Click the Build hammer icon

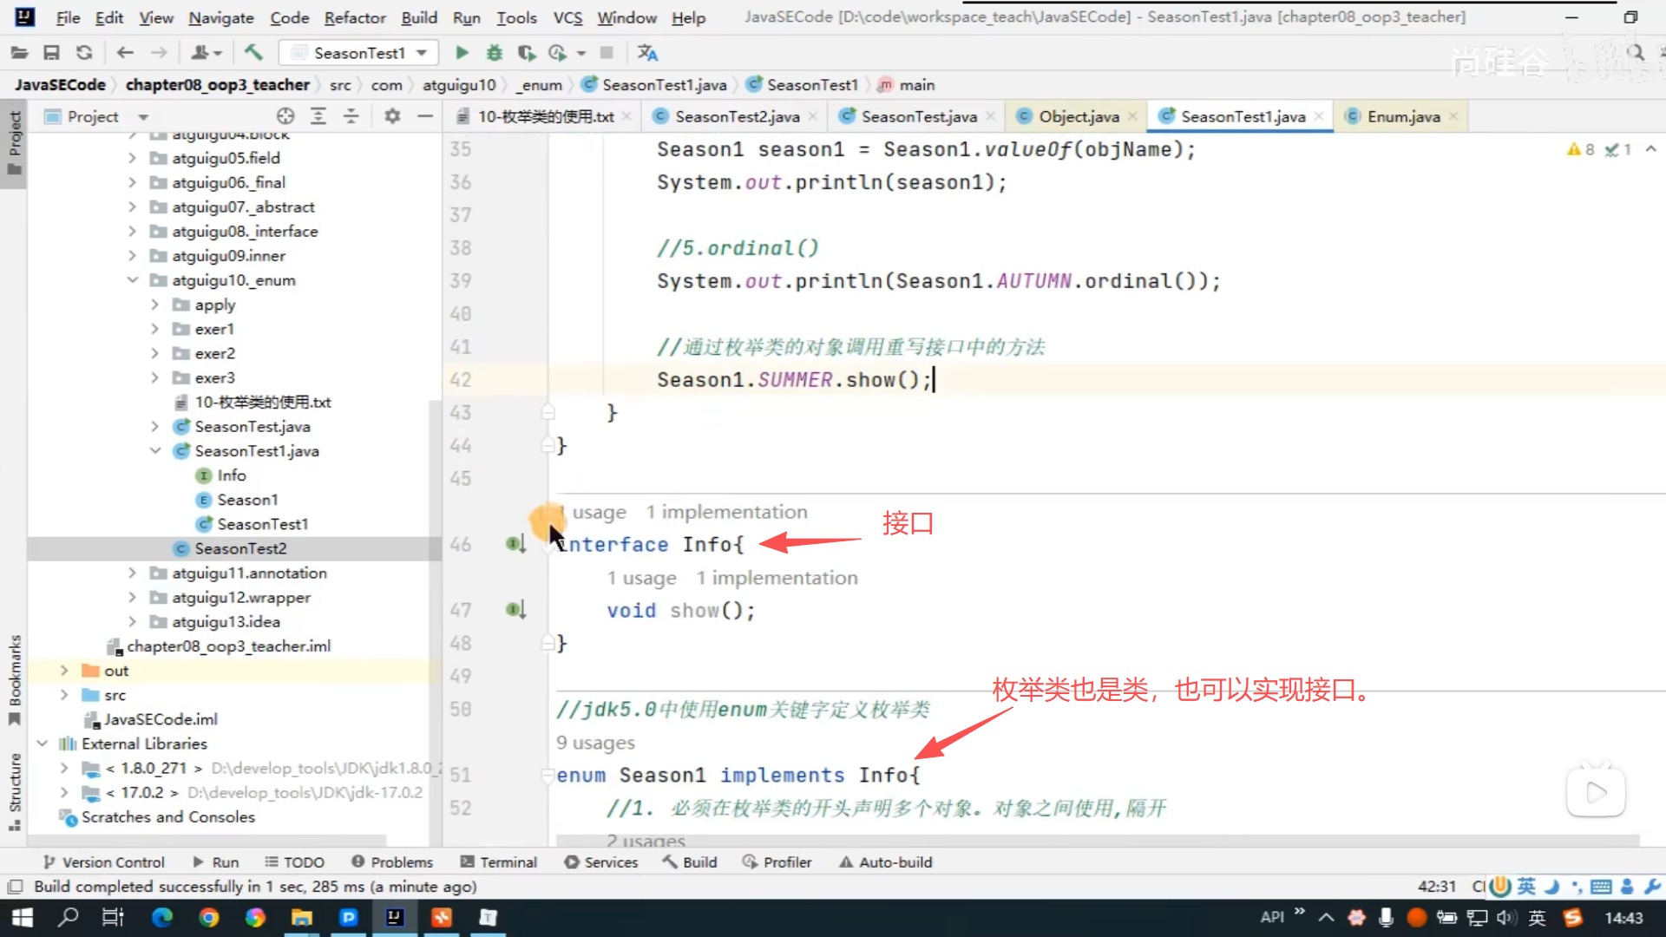253,53
